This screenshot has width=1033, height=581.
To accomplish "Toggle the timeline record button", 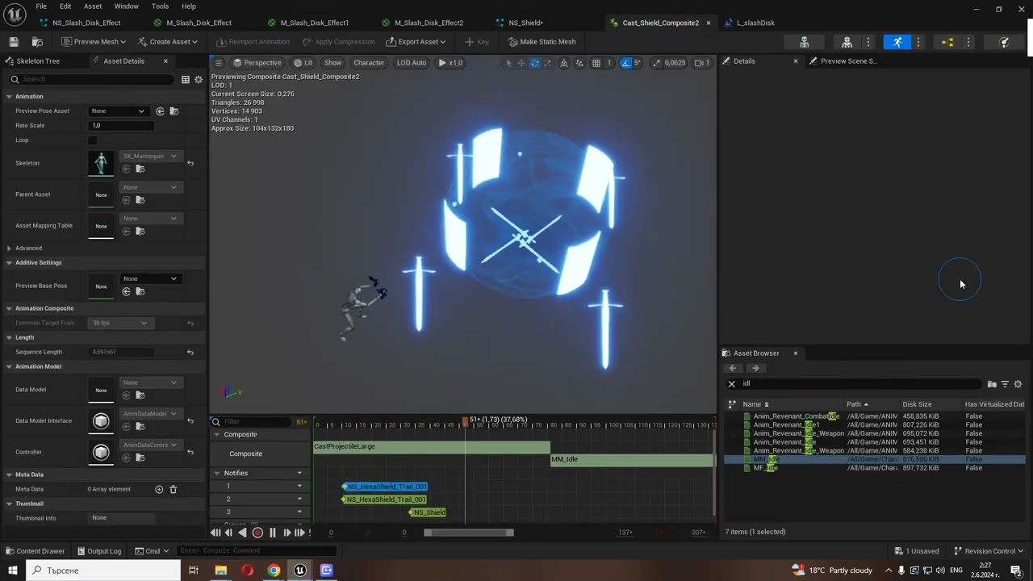I will (x=257, y=533).
